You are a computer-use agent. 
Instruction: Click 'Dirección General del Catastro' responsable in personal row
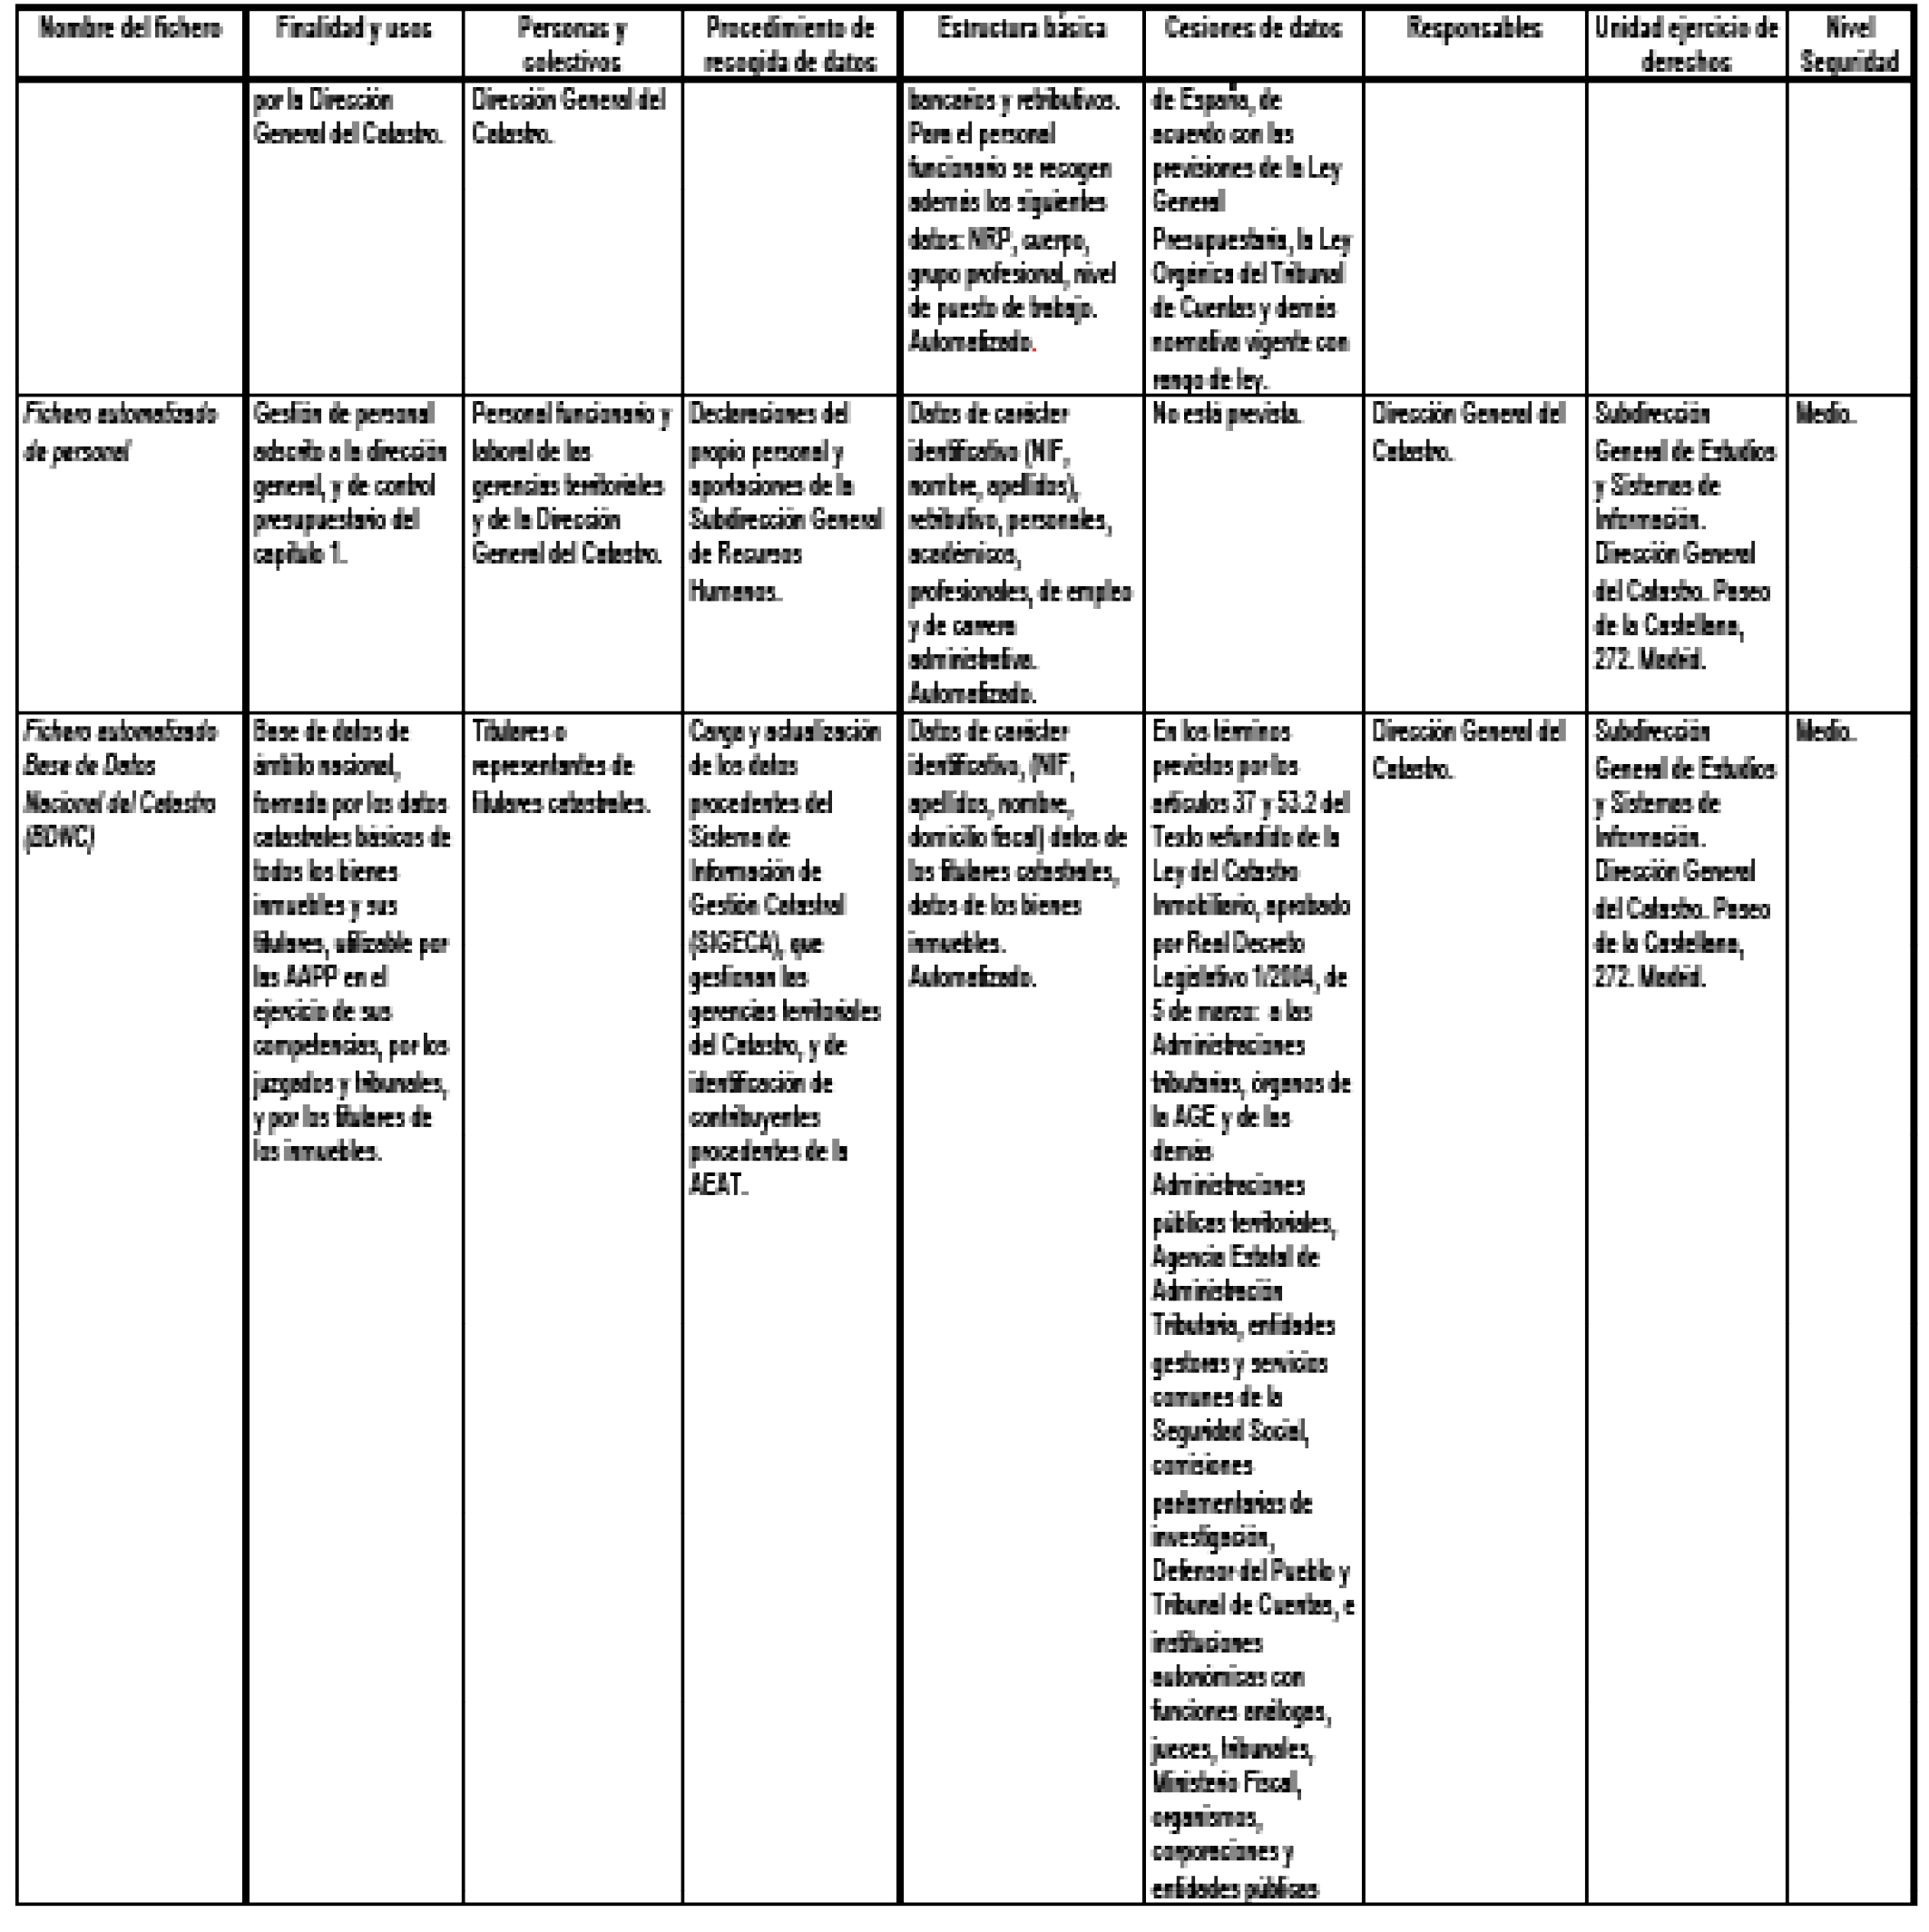coord(1475,553)
